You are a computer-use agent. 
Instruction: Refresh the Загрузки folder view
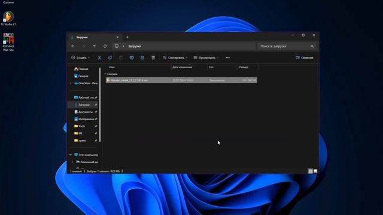(x=105, y=46)
